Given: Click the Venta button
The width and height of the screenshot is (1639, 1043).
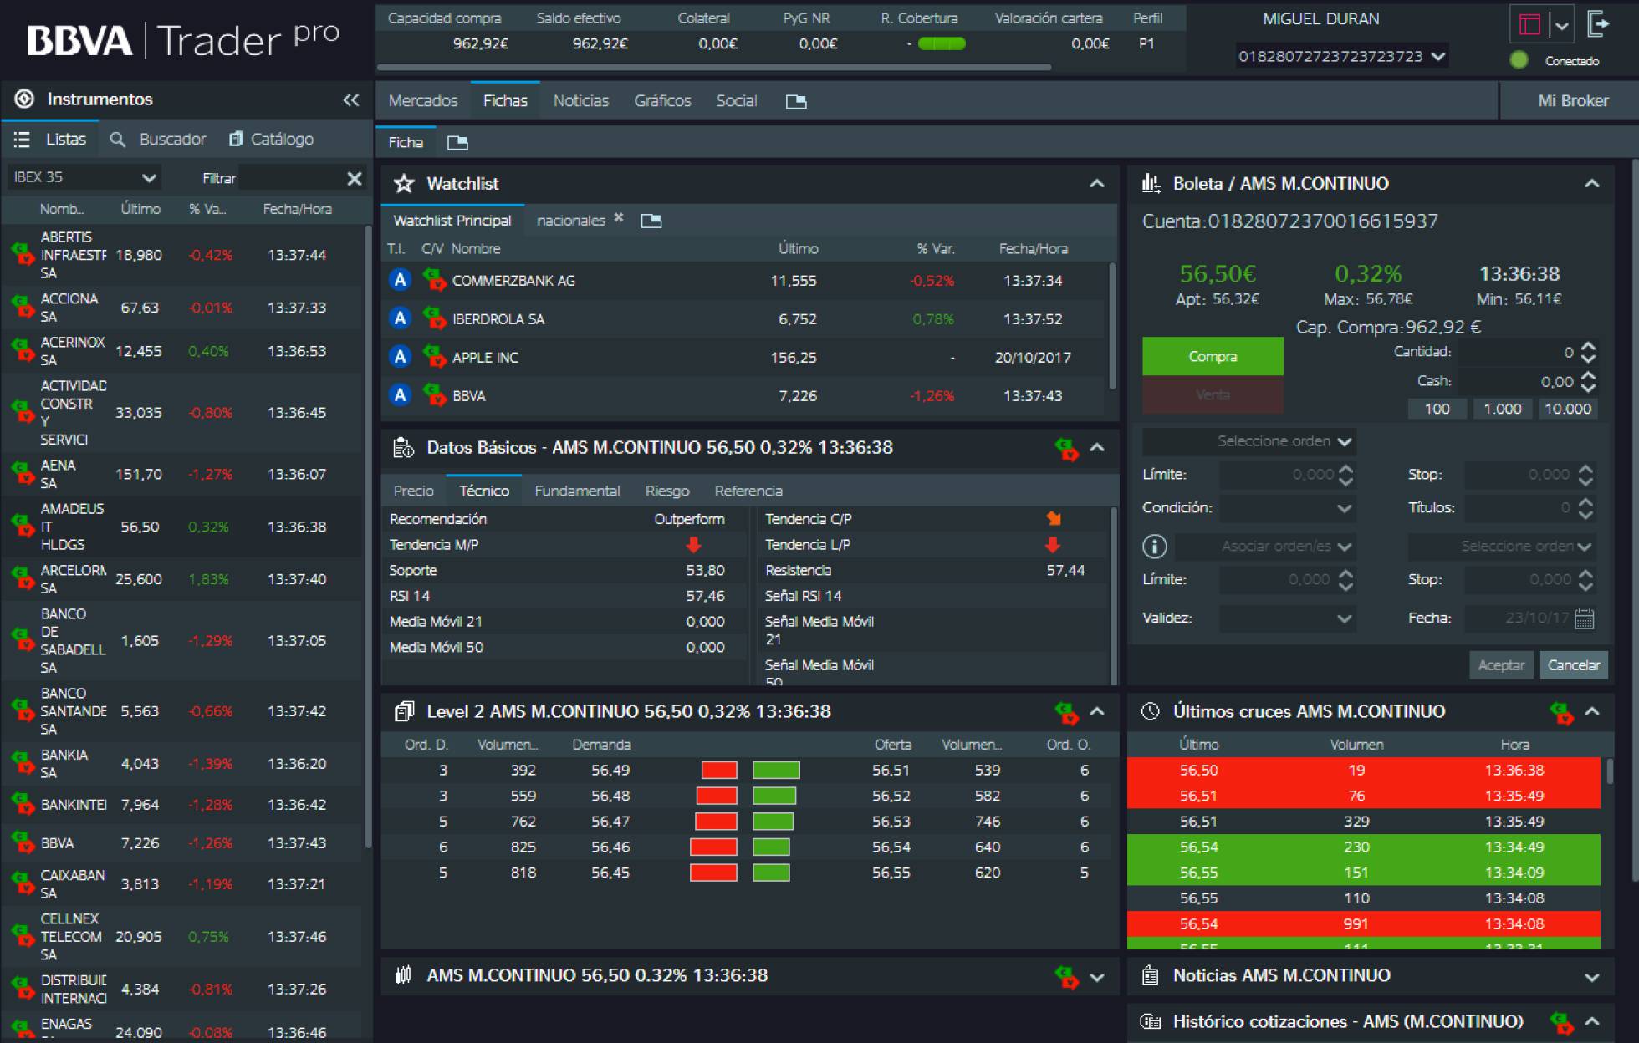Looking at the screenshot, I should (1213, 394).
